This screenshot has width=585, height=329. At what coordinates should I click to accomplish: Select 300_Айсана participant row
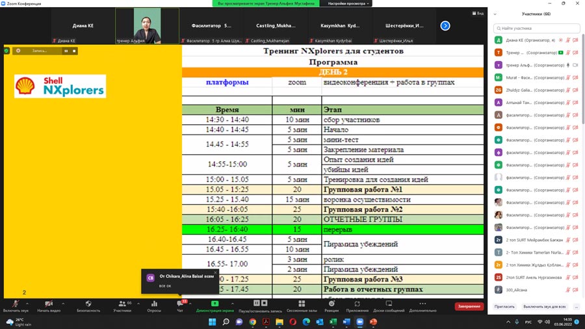click(536, 290)
